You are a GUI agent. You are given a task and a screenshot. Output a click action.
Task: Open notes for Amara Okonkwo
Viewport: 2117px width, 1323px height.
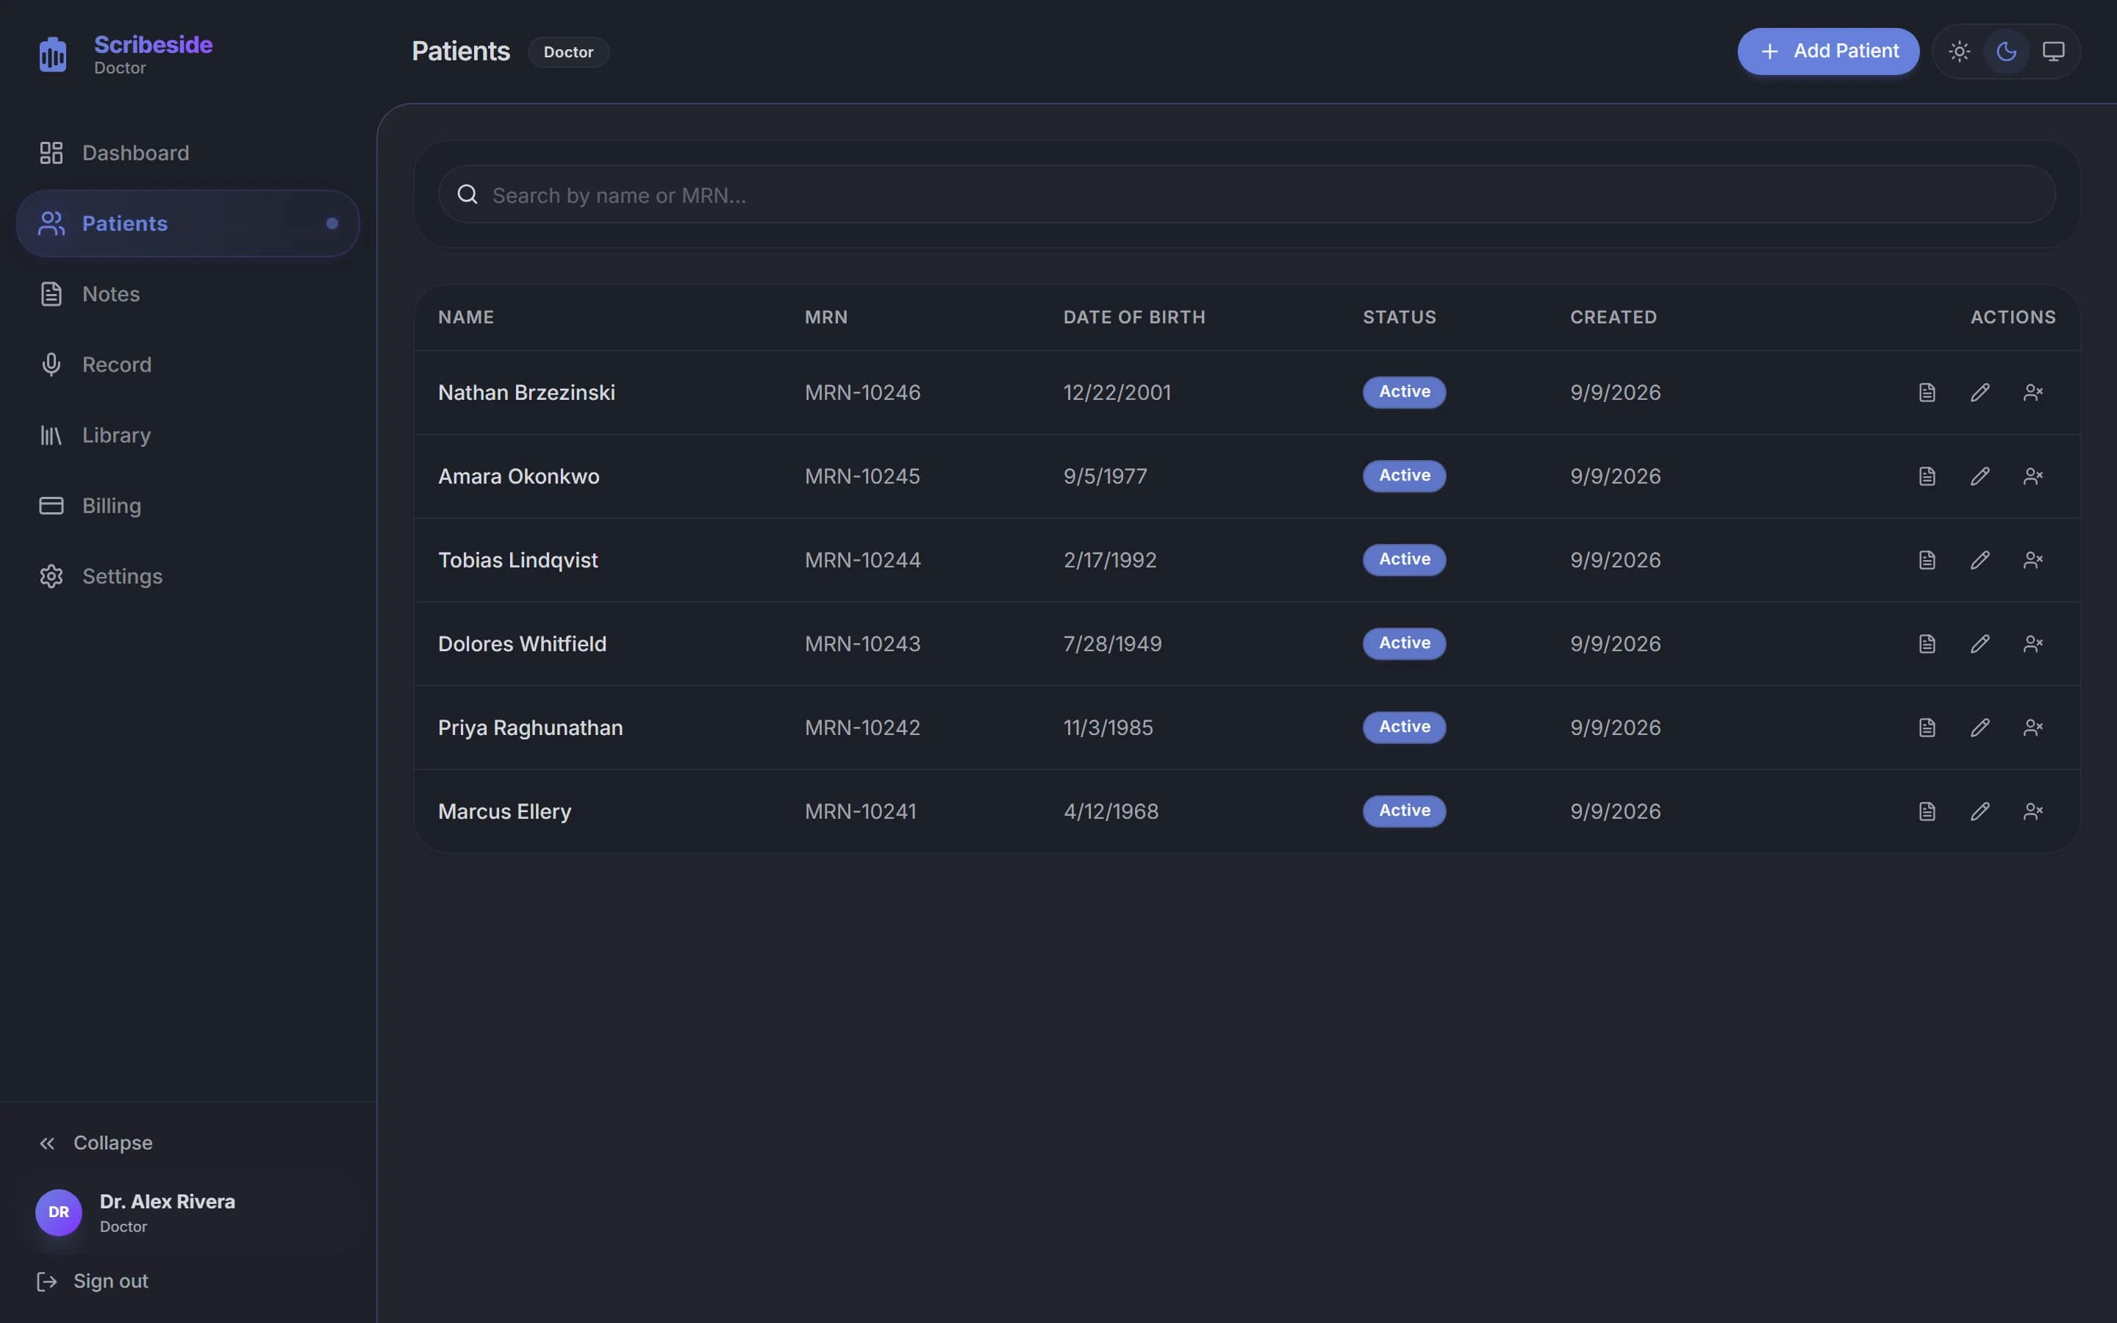[x=1927, y=476]
